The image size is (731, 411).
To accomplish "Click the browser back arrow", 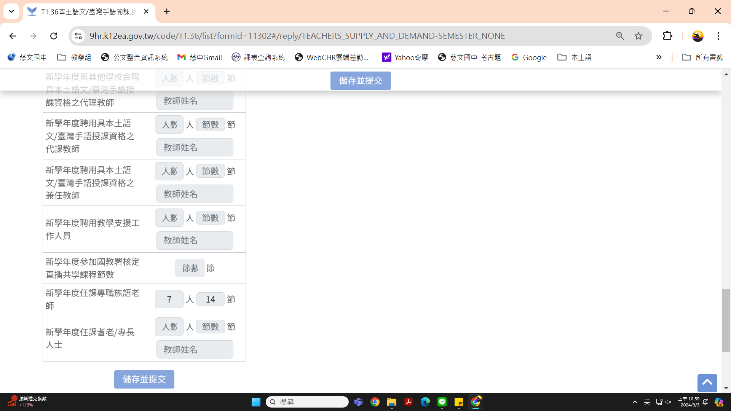I will coord(13,36).
